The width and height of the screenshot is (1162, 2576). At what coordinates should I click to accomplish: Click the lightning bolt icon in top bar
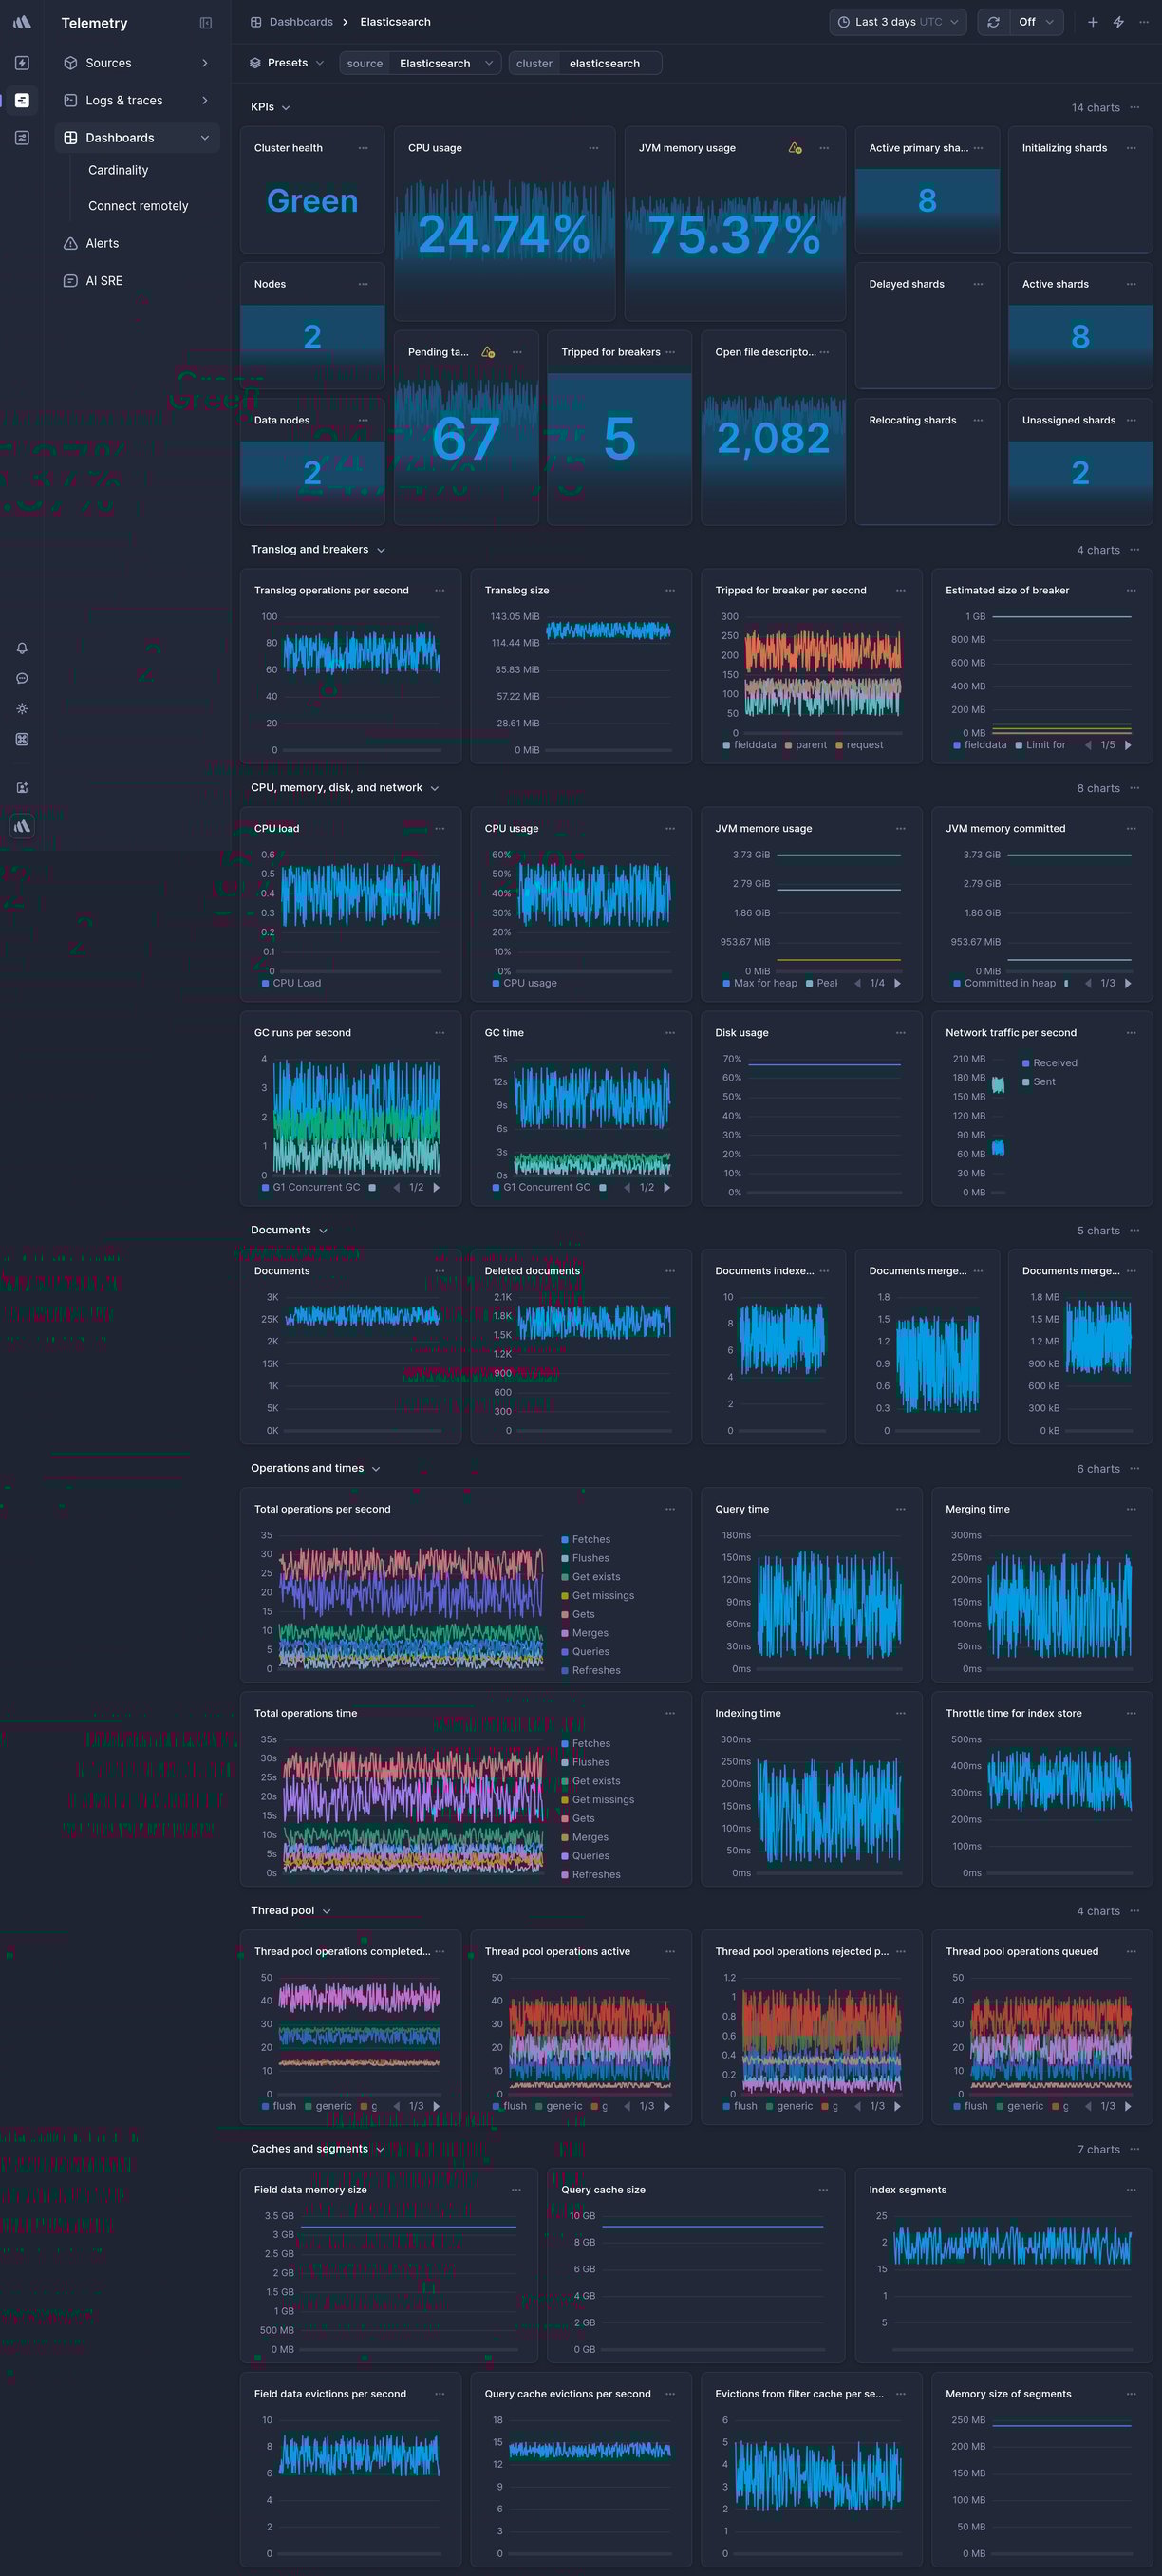pos(1118,22)
